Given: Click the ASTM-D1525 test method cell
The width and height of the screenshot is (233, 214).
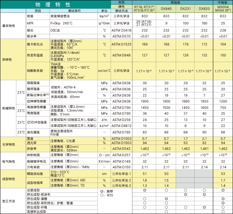Looking at the screenshot, I should (121, 44).
